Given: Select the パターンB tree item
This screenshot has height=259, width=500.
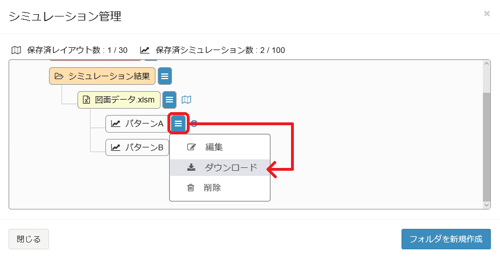Looking at the screenshot, I should click(x=137, y=147).
